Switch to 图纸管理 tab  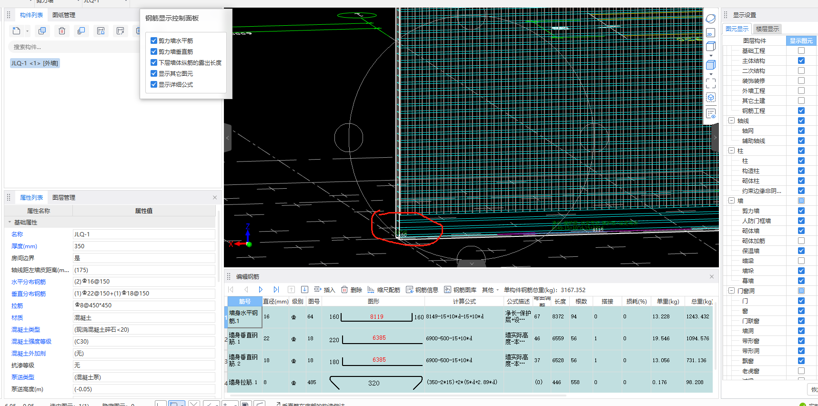pyautogui.click(x=64, y=15)
